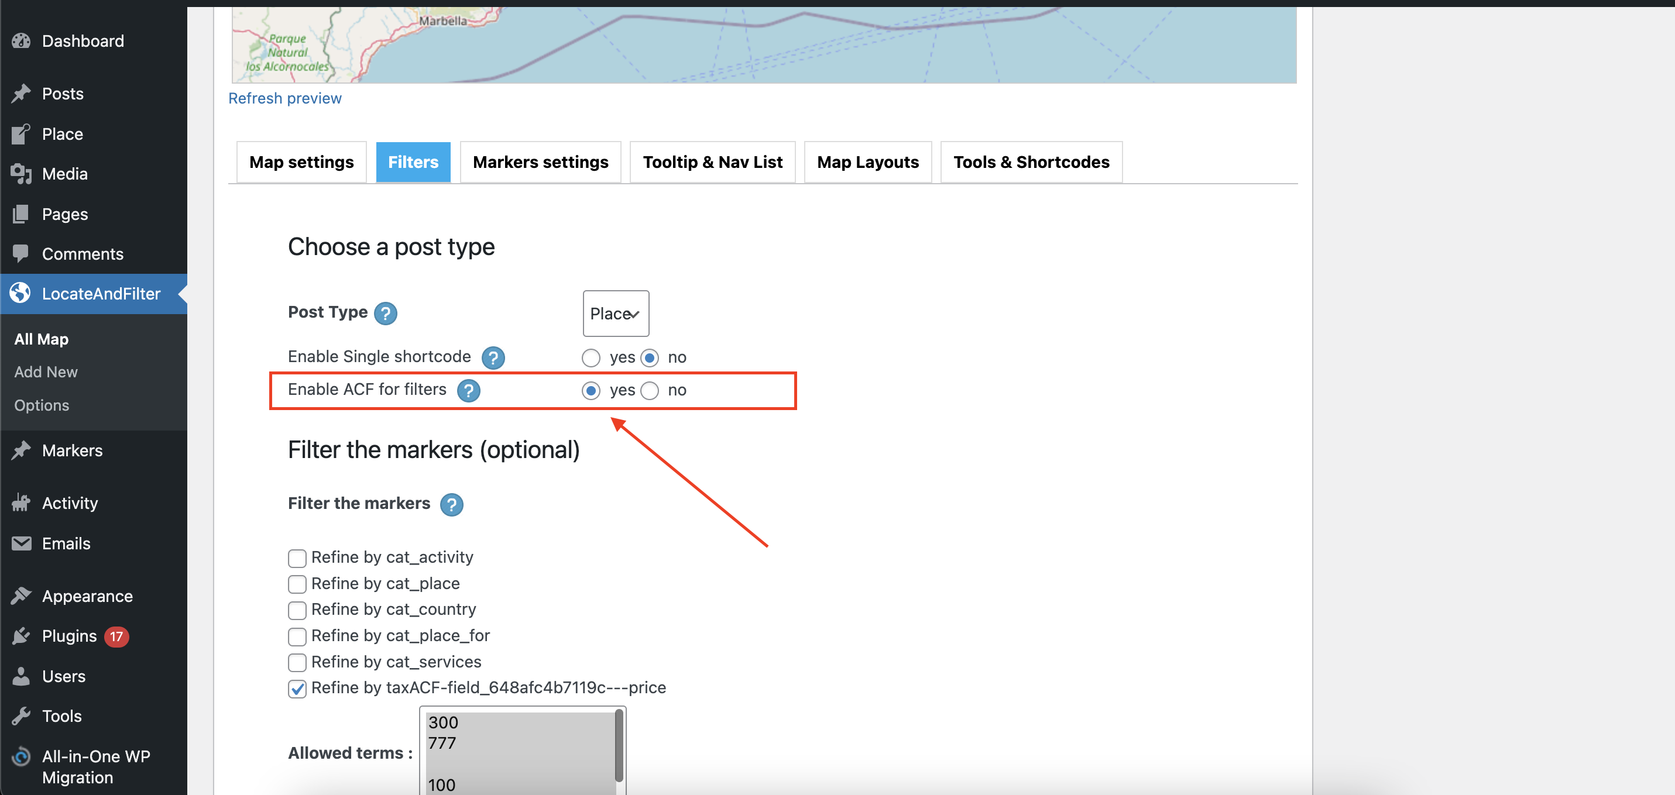Select yes for Enable Single shortcode
Image resolution: width=1675 pixels, height=795 pixels.
pyautogui.click(x=591, y=357)
